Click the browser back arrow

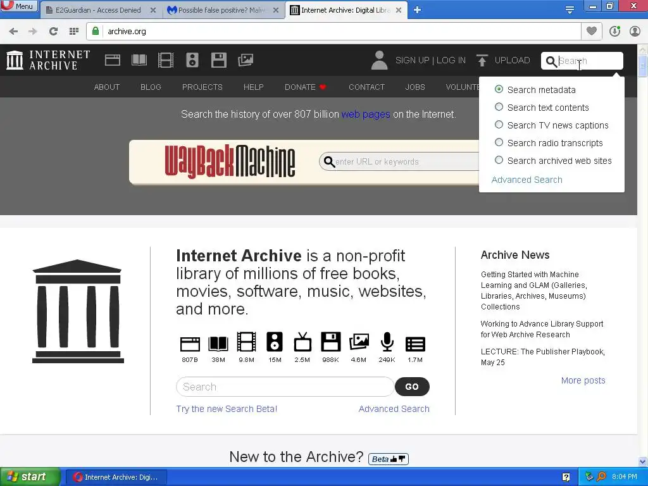pos(13,32)
